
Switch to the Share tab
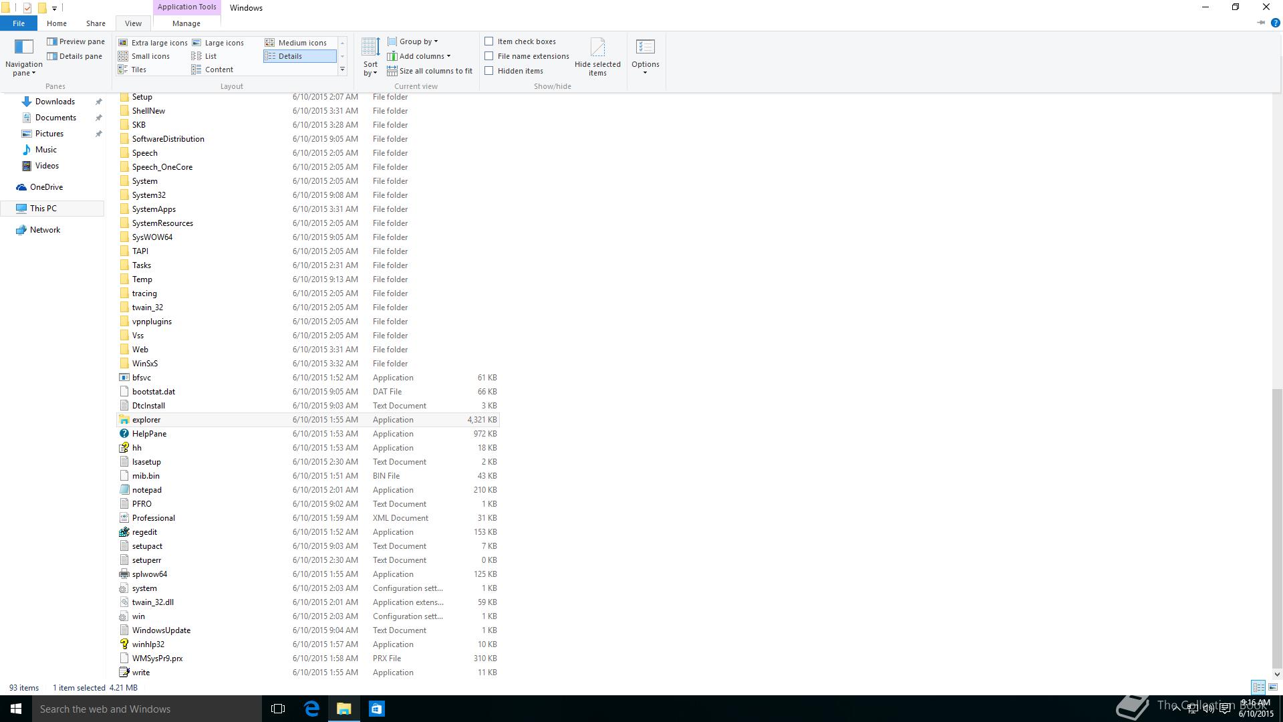[96, 23]
